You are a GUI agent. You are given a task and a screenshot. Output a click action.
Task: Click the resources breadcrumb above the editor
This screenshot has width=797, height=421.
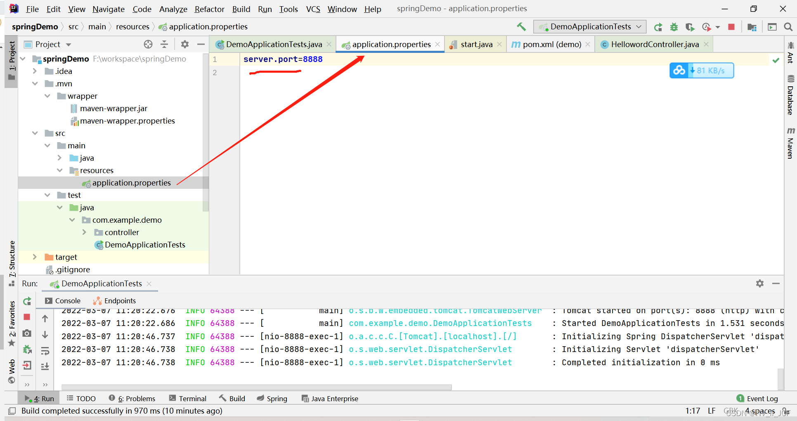[132, 26]
